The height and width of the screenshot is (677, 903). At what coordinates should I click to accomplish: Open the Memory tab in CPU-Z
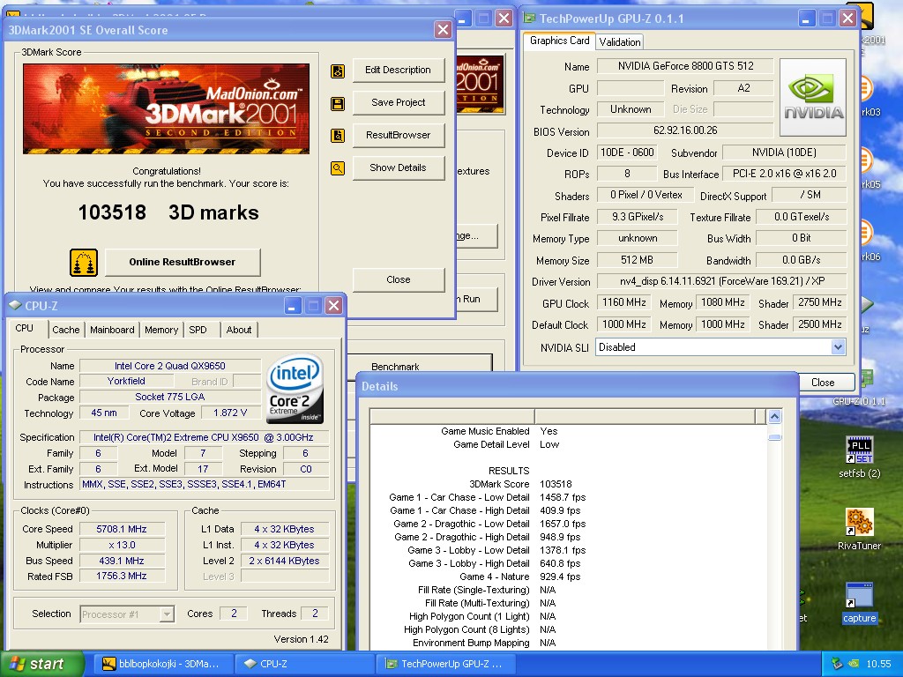tap(161, 330)
